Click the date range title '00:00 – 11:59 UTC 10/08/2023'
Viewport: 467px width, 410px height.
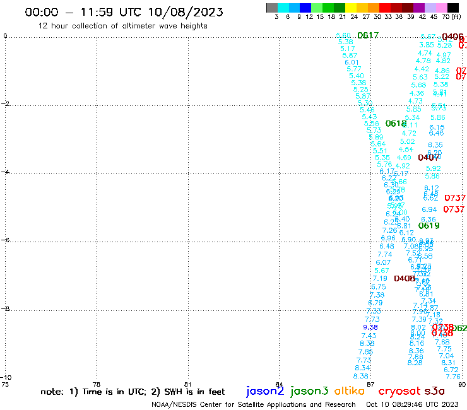click(x=124, y=12)
